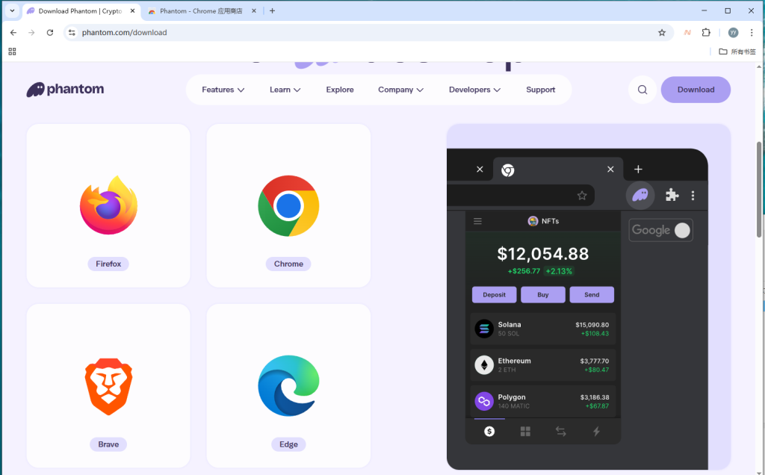Go back to the previous page
The image size is (765, 475).
[13, 33]
